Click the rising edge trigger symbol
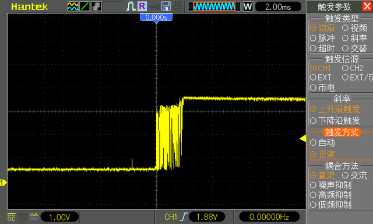Image resolution: width=373 pixels, height=224 pixels. (184, 217)
